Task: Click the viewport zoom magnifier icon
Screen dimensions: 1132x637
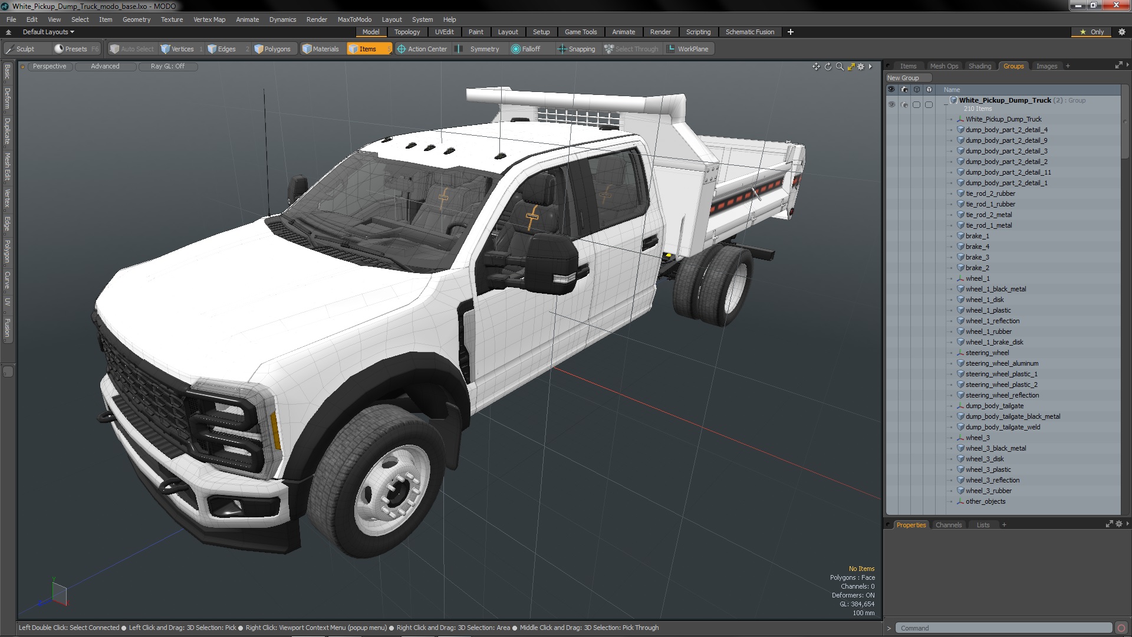Action: click(x=840, y=67)
